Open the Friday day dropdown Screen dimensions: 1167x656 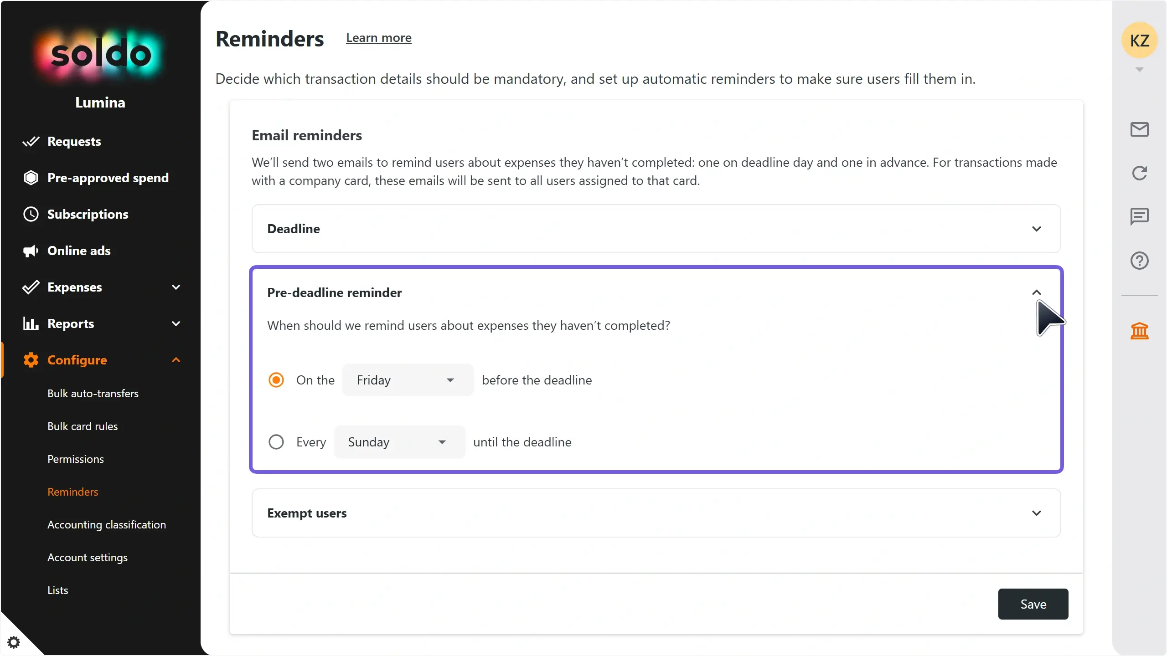tap(408, 380)
